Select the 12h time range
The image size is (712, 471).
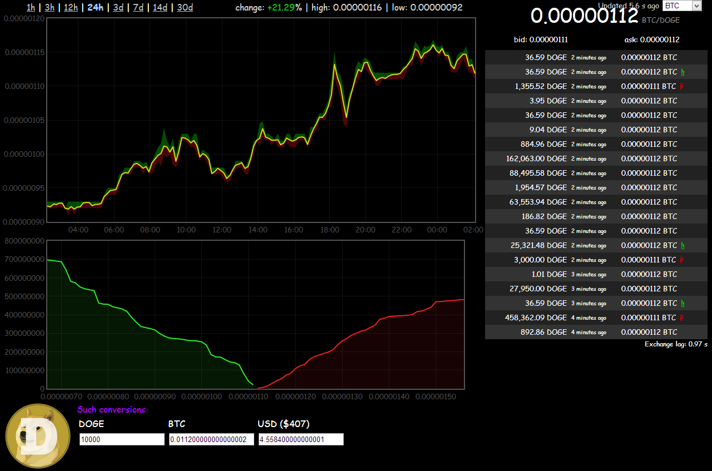click(x=71, y=7)
